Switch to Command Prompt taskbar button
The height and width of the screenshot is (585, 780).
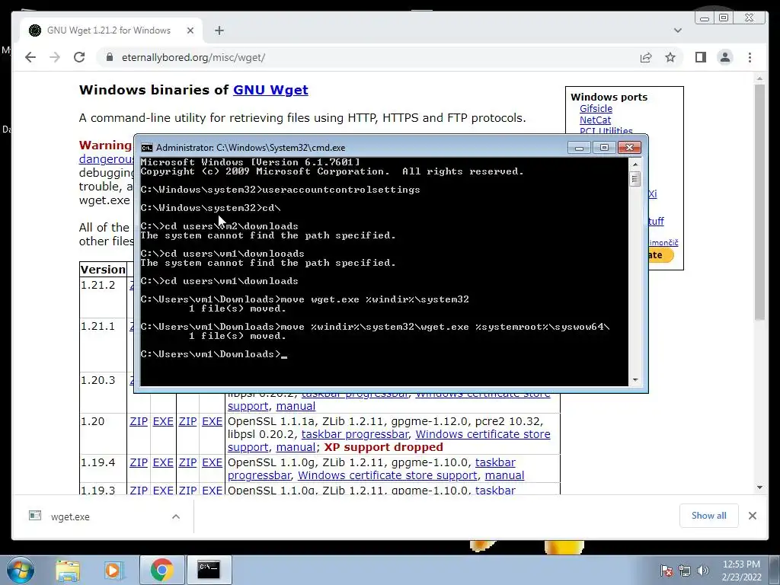(209, 570)
